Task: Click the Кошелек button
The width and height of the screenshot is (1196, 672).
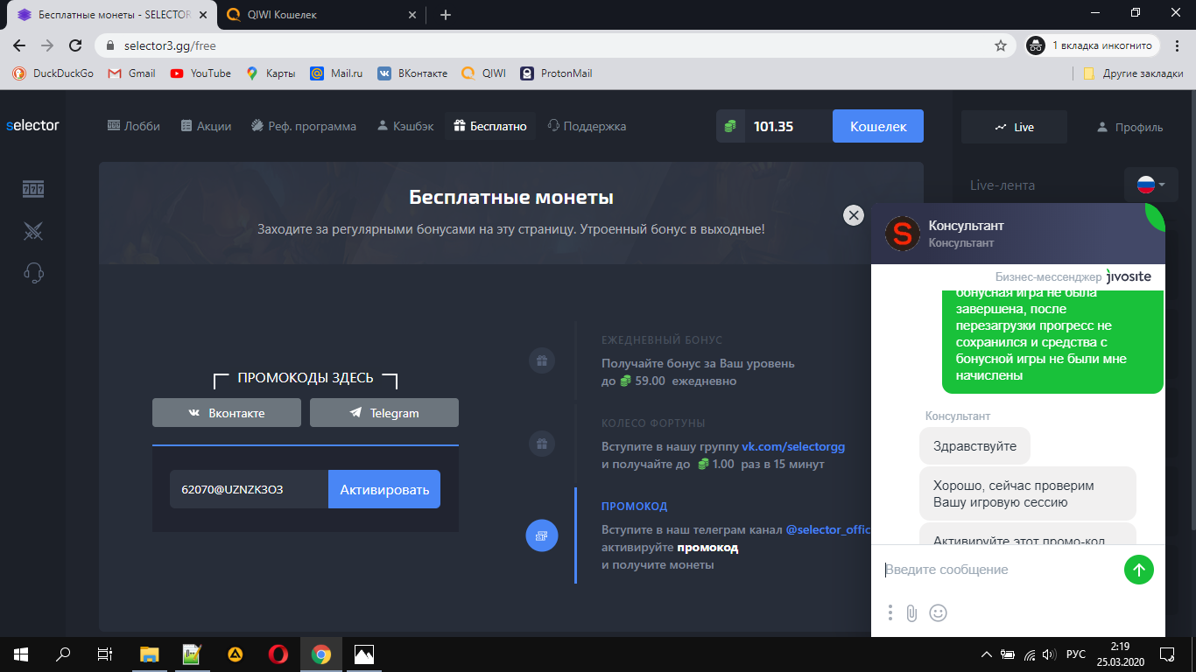Action: point(878,126)
